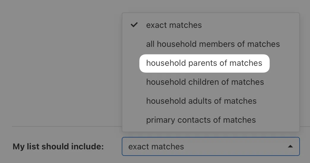
Task: Include all household members in list
Action: tap(213, 44)
